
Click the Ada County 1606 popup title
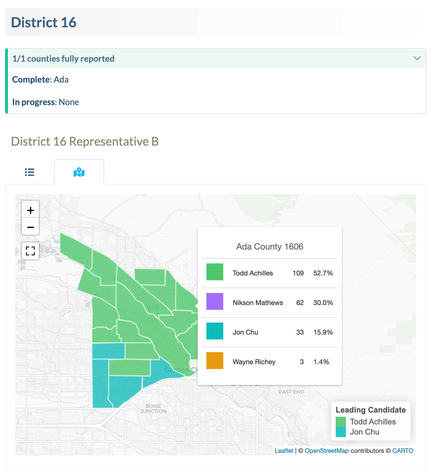[x=270, y=246]
